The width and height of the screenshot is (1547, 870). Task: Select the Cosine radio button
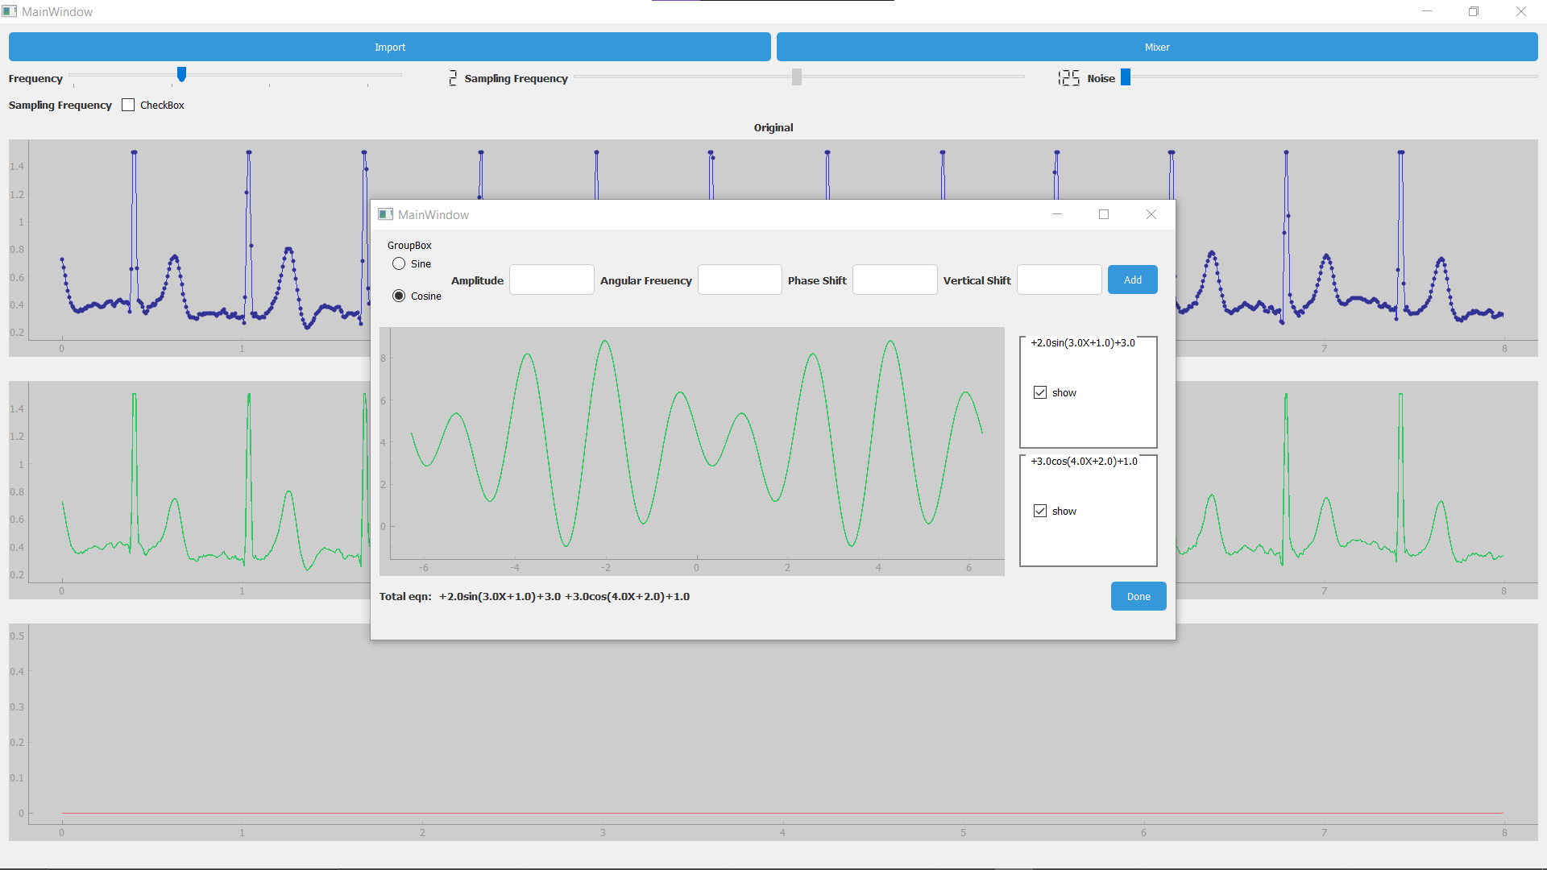pos(399,296)
